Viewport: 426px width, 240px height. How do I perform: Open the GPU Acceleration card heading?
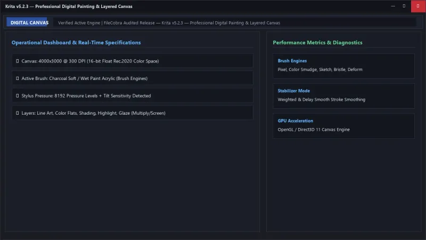pos(296,121)
